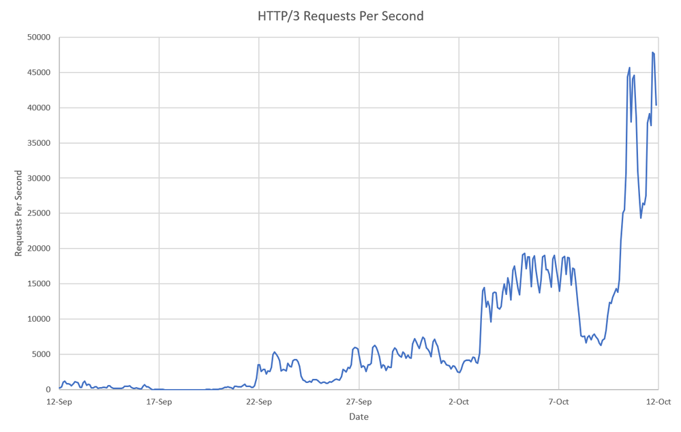This screenshot has width=681, height=432.
Task: Select the x-axis date label 12-Sep
Action: click(x=59, y=402)
